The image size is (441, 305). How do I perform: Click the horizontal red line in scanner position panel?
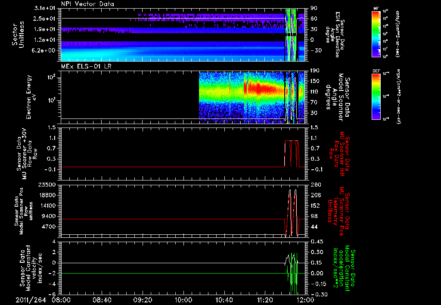coord(172,219)
